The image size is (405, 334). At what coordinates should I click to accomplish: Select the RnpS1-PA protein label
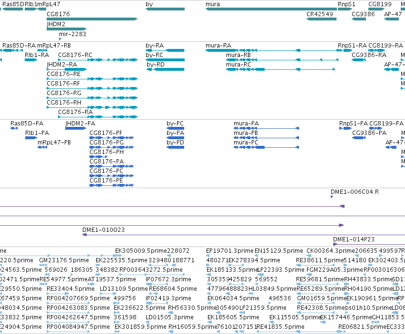[x=354, y=124]
